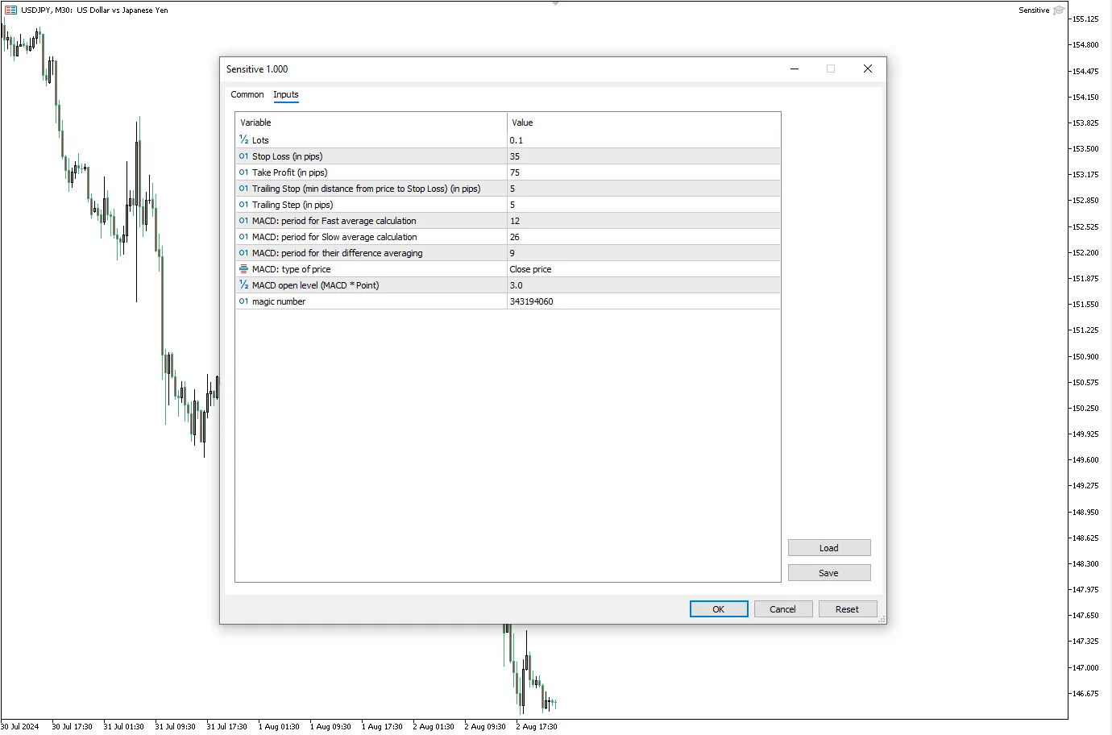
Task: Open the Close price dropdown value
Action: point(644,269)
